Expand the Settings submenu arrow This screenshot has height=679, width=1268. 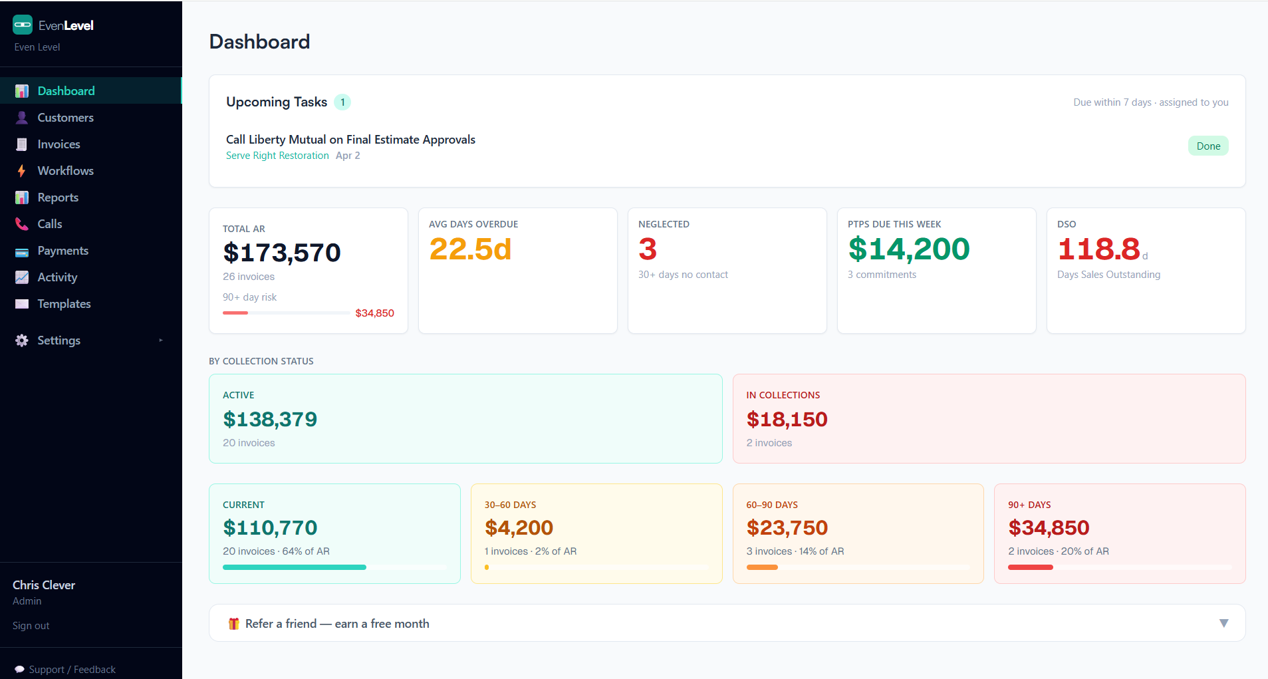click(x=161, y=340)
